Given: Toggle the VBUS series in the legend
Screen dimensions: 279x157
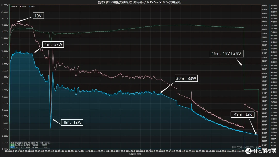Looking at the screenshot, I should click(x=13, y=6).
